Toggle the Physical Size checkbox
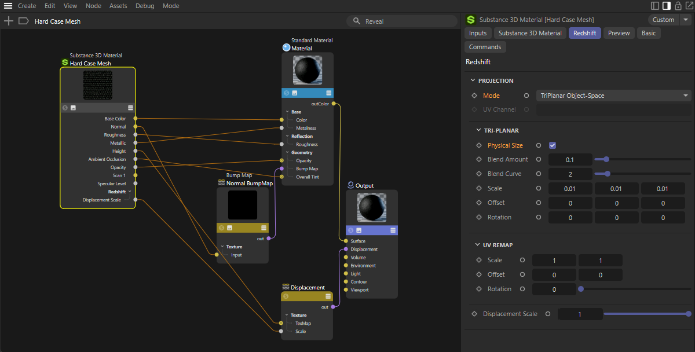The width and height of the screenshot is (695, 352). click(553, 145)
